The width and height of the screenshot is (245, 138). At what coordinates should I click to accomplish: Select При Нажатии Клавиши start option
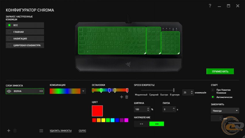tap(213, 90)
